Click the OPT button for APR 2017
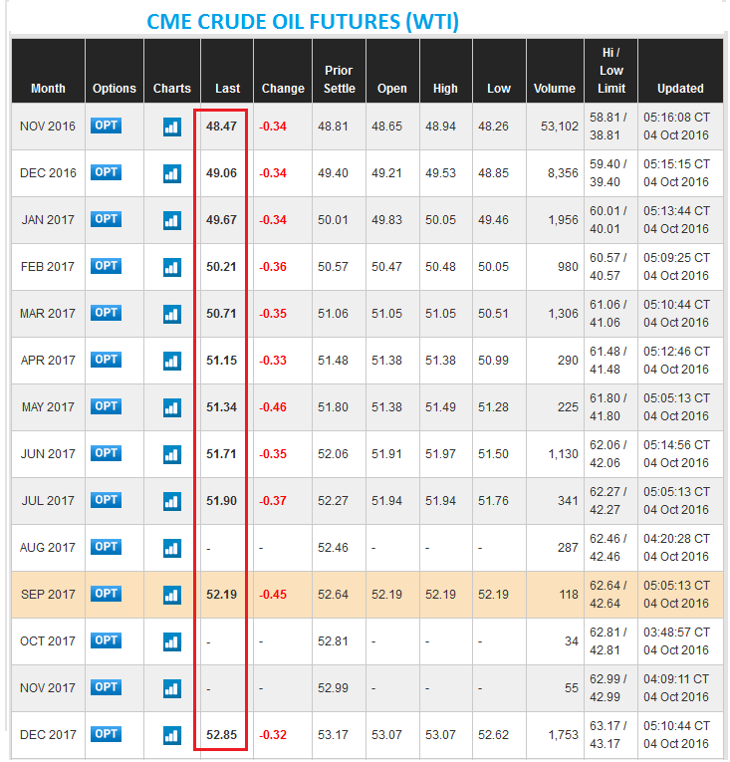Viewport: 730px width, 762px height. [x=106, y=360]
